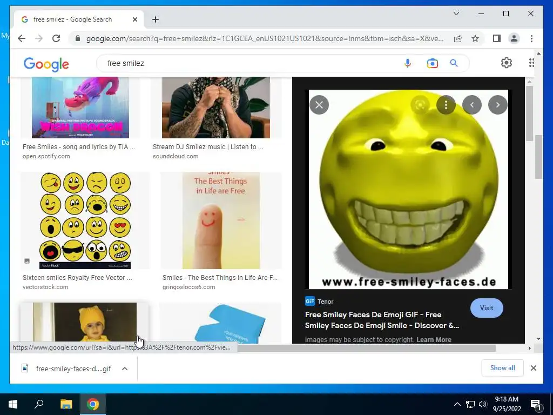Search by voice microphone icon
Viewport: 553px width, 415px height.
coord(407,63)
